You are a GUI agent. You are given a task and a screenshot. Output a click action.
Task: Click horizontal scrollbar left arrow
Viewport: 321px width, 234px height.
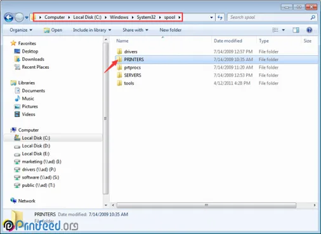[x=113, y=205]
